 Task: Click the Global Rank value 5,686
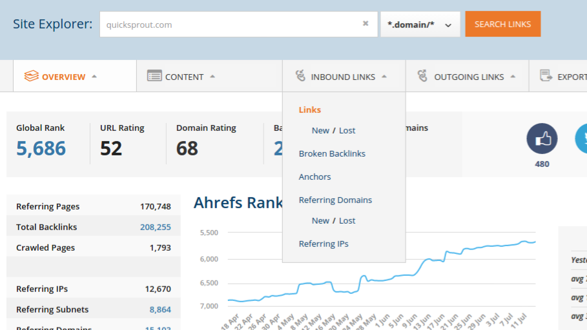pyautogui.click(x=41, y=148)
